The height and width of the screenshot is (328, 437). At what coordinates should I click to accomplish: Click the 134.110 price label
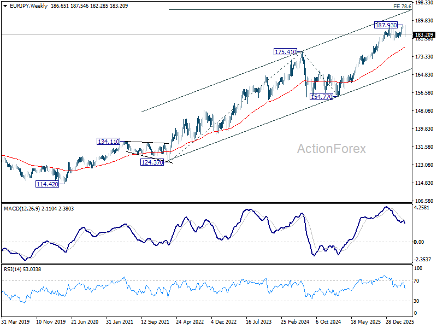pyautogui.click(x=108, y=142)
